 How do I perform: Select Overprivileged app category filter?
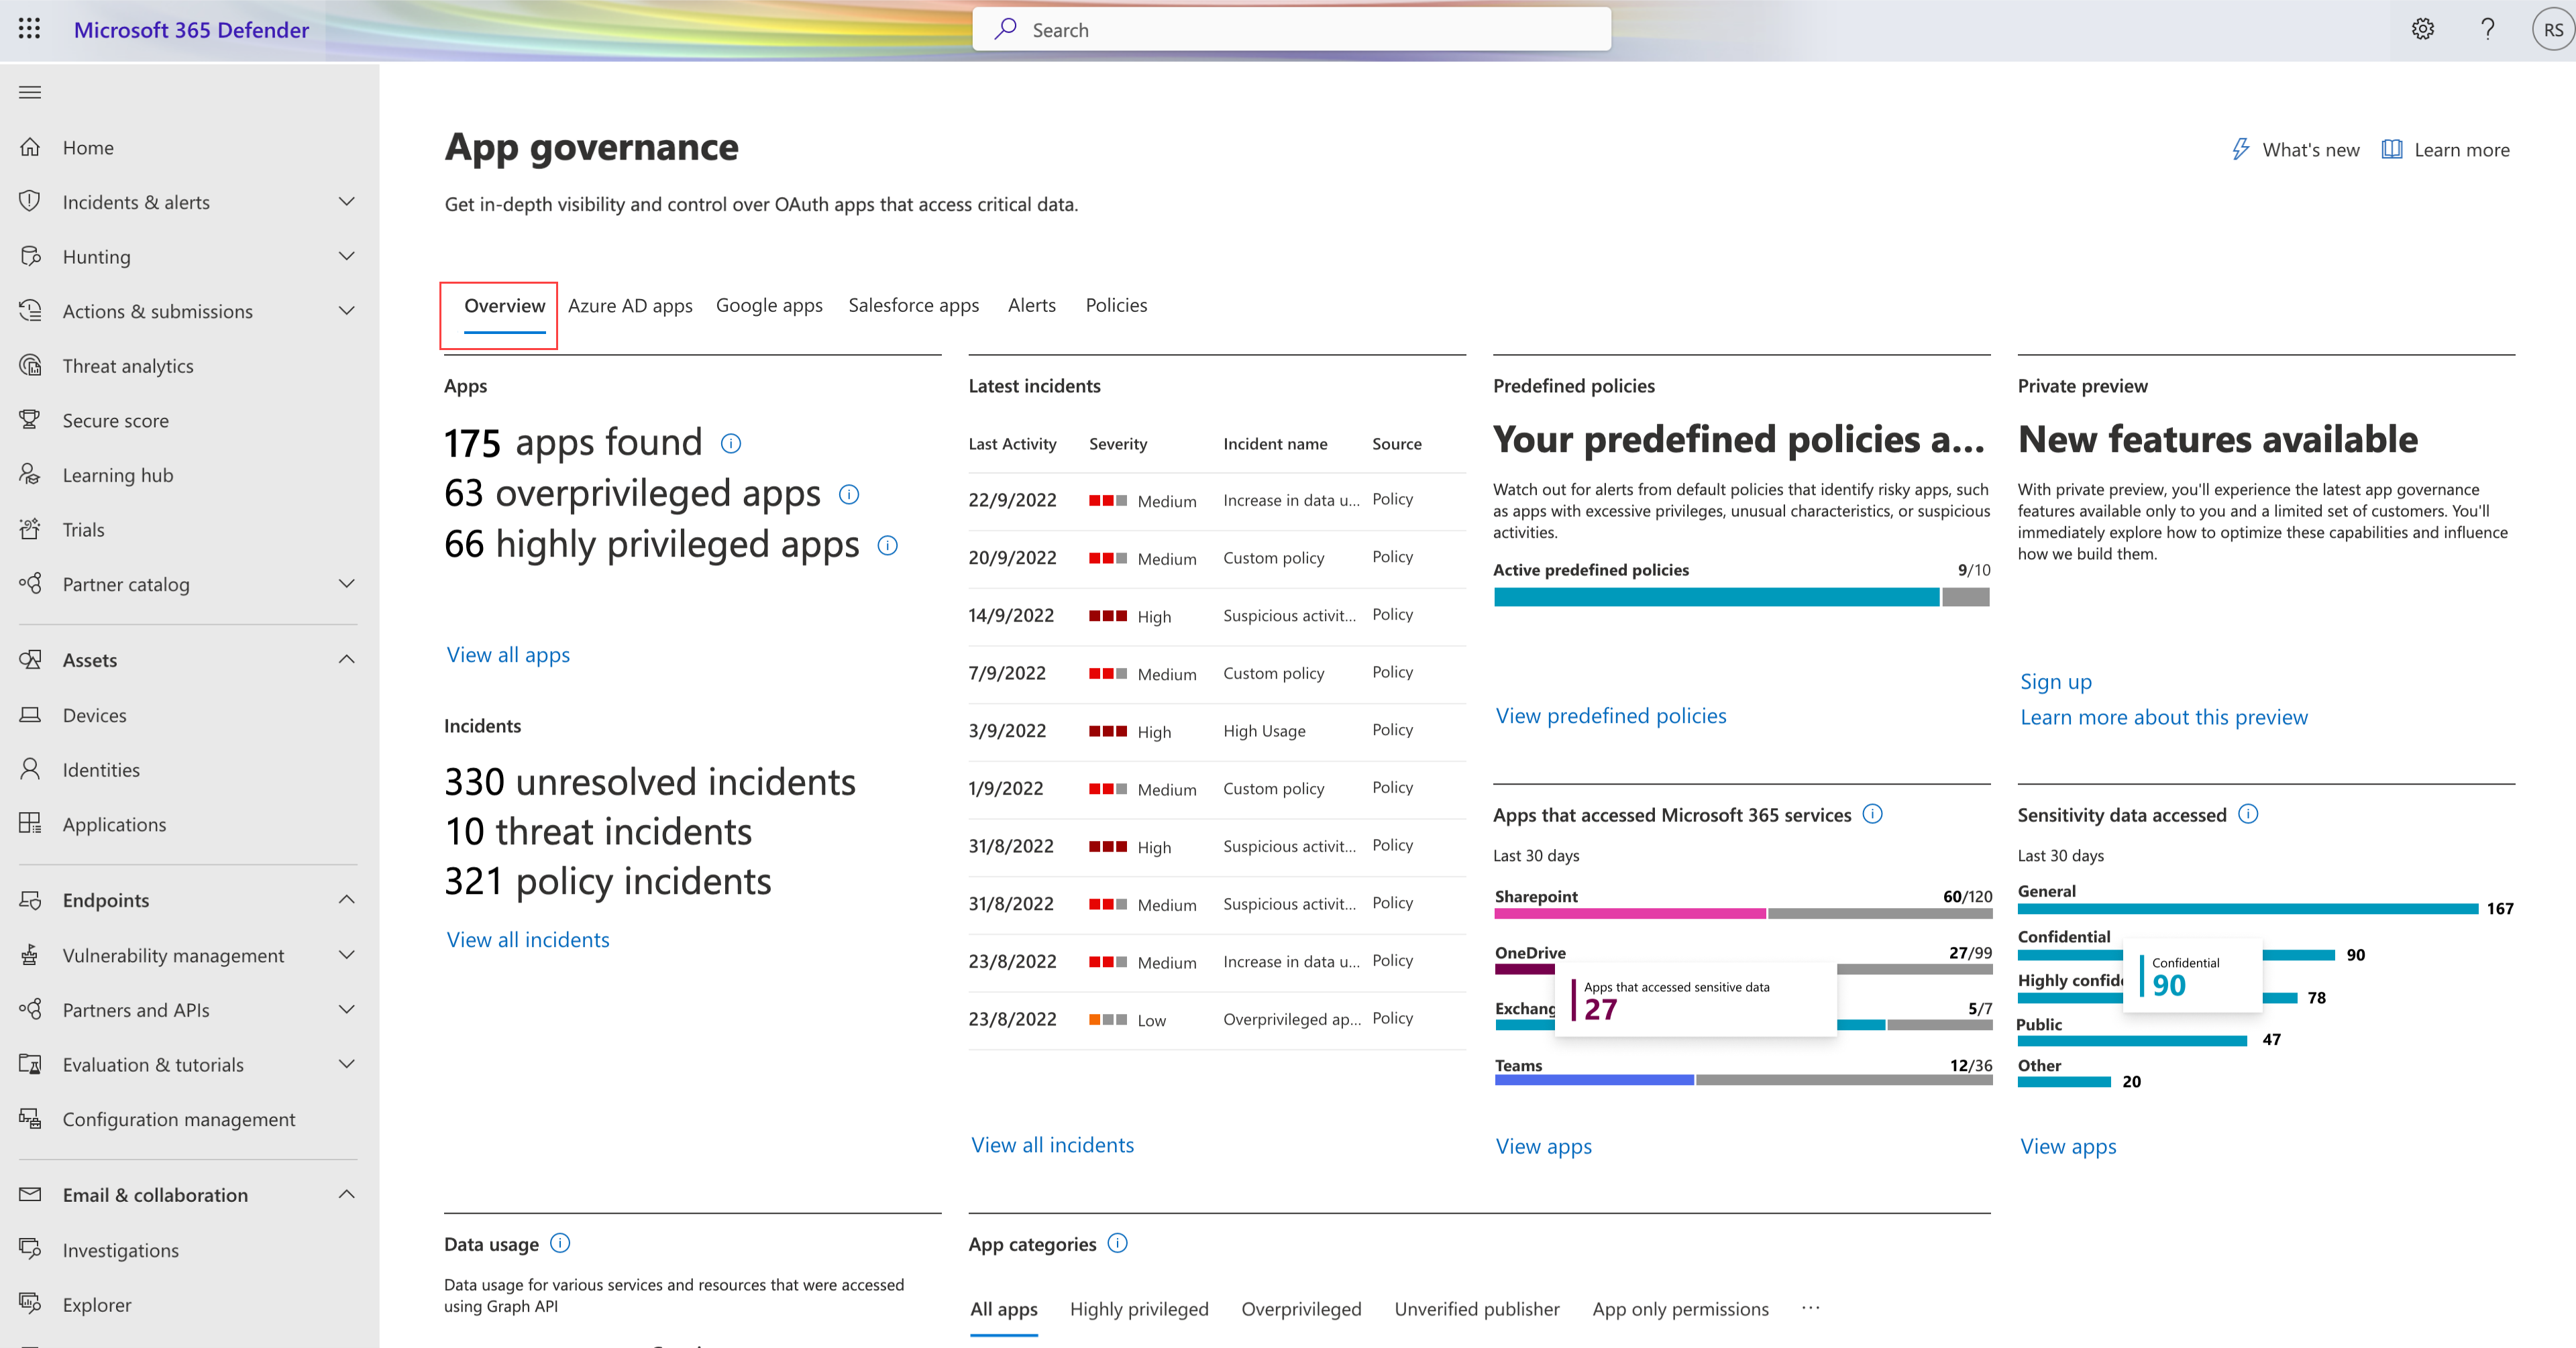tap(1300, 1307)
